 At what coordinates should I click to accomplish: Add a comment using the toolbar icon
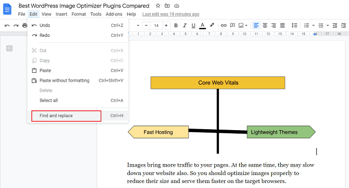click(232, 25)
